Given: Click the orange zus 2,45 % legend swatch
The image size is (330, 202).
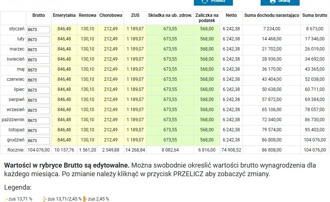Looking at the screenshot, I should pos(84,199).
